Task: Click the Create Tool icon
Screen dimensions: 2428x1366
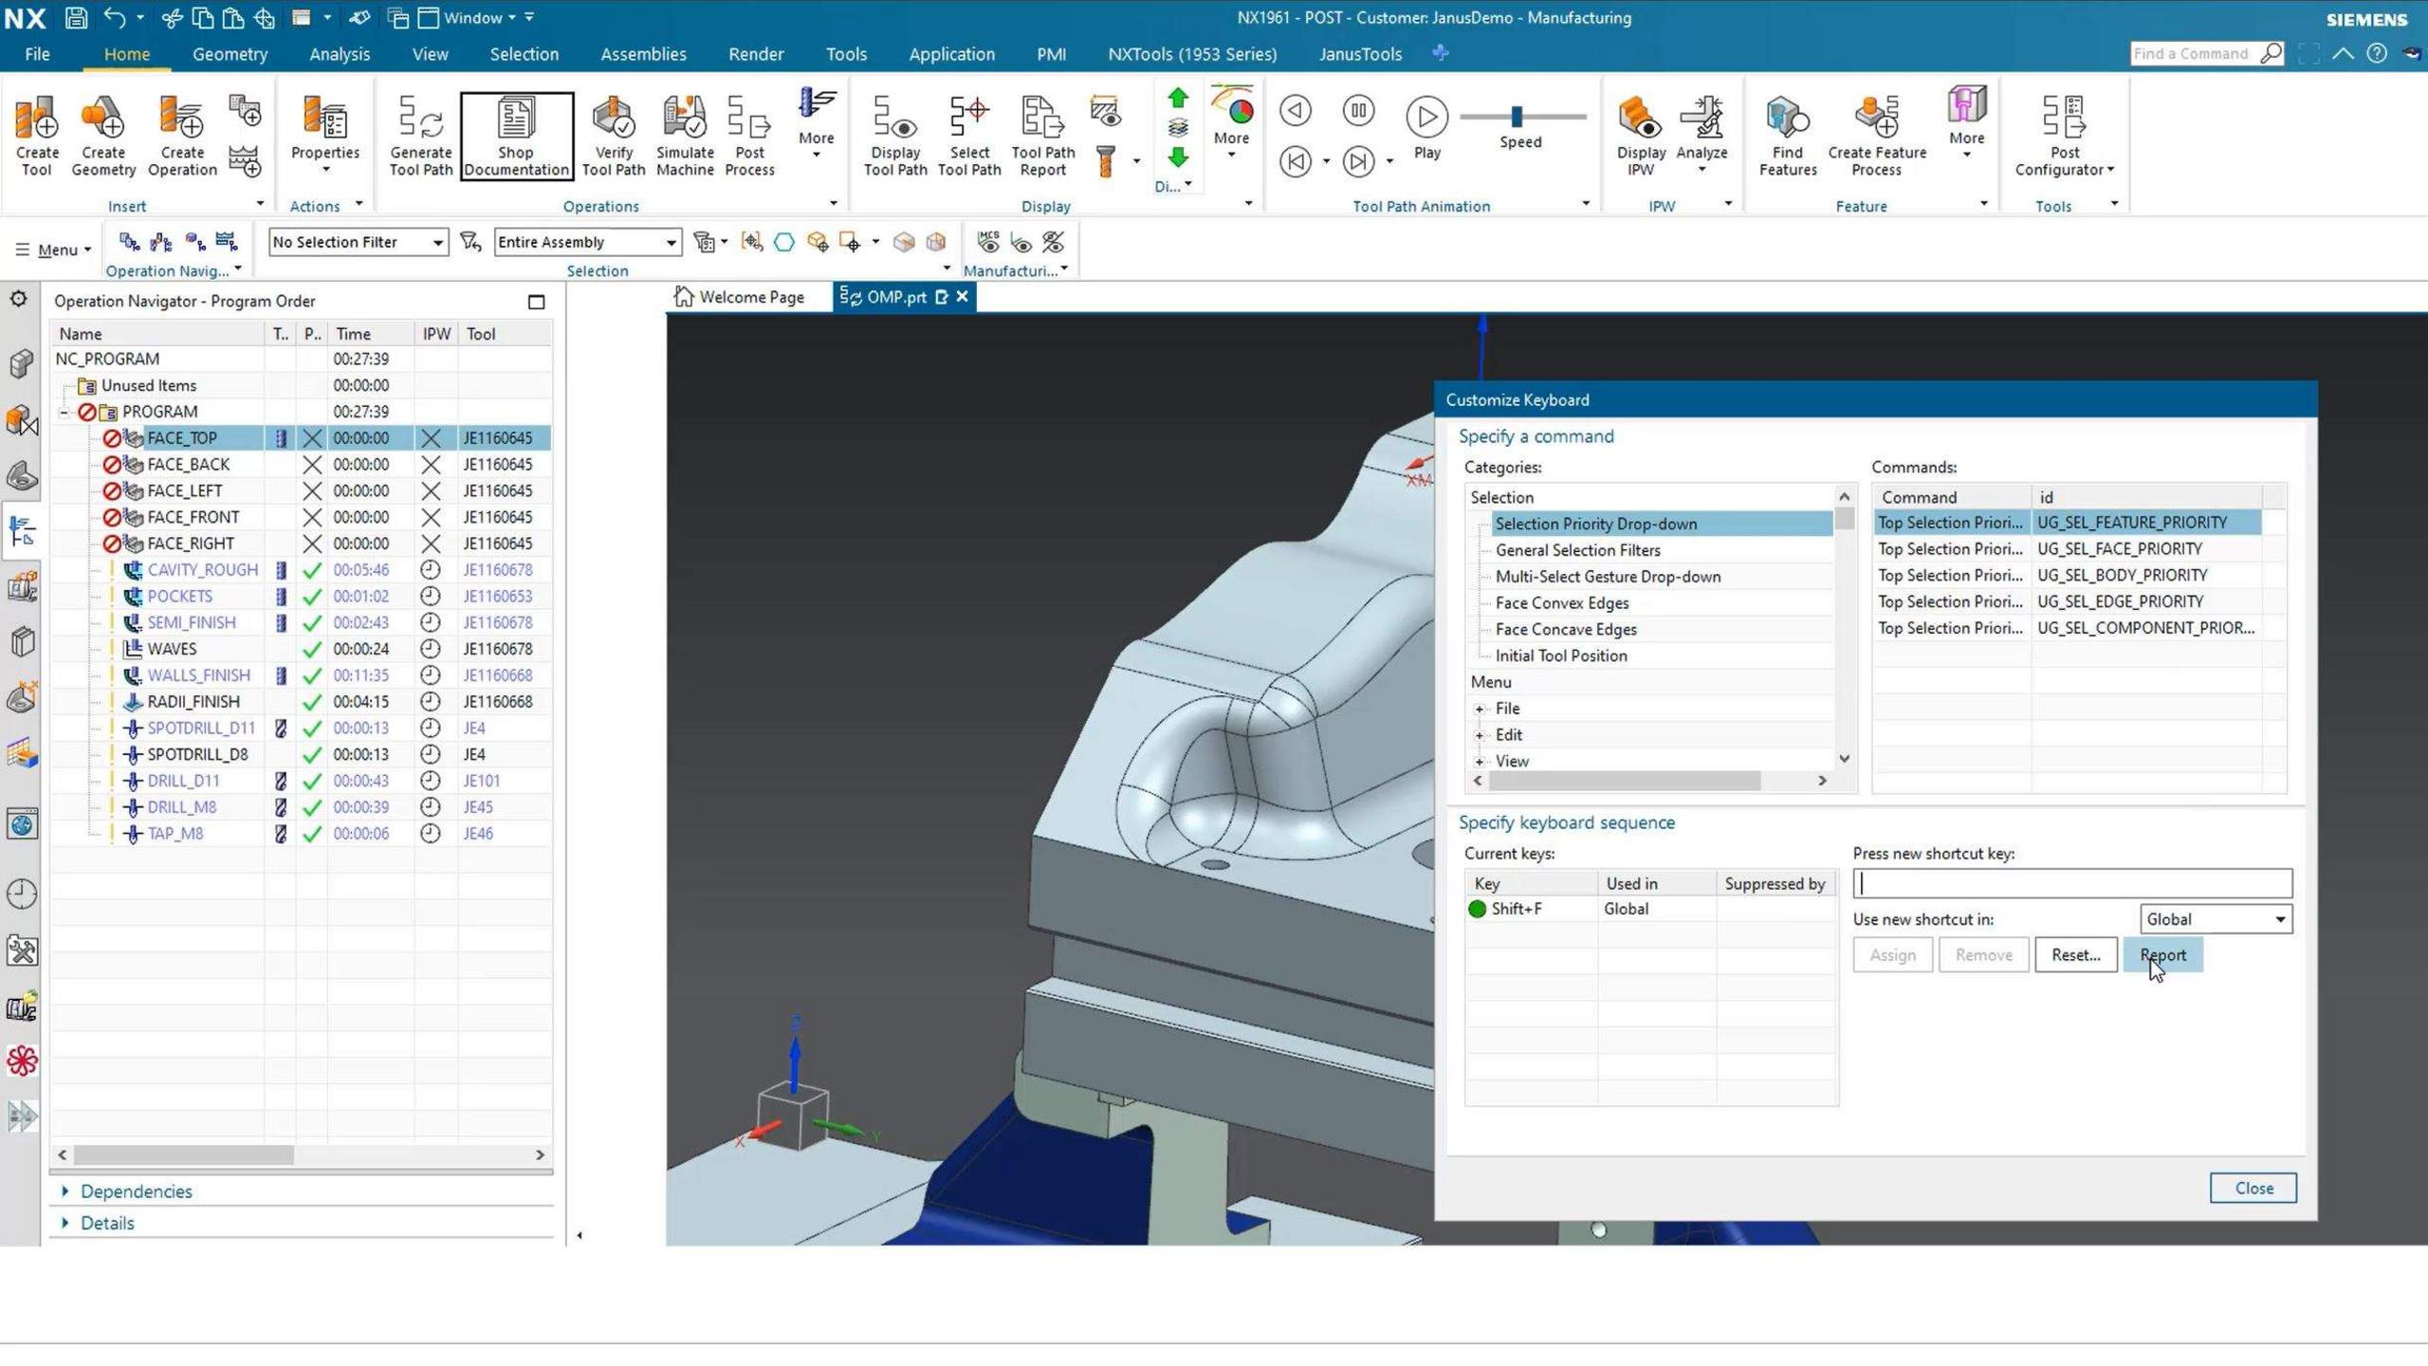Action: [37, 134]
